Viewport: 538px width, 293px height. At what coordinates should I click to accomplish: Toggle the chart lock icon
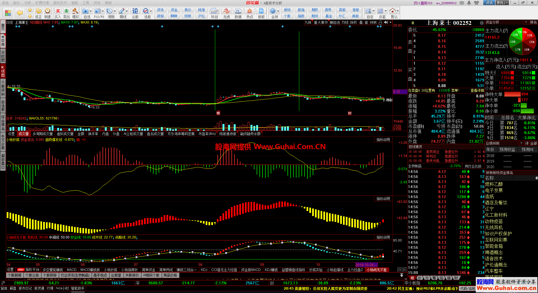[x=380, y=22]
